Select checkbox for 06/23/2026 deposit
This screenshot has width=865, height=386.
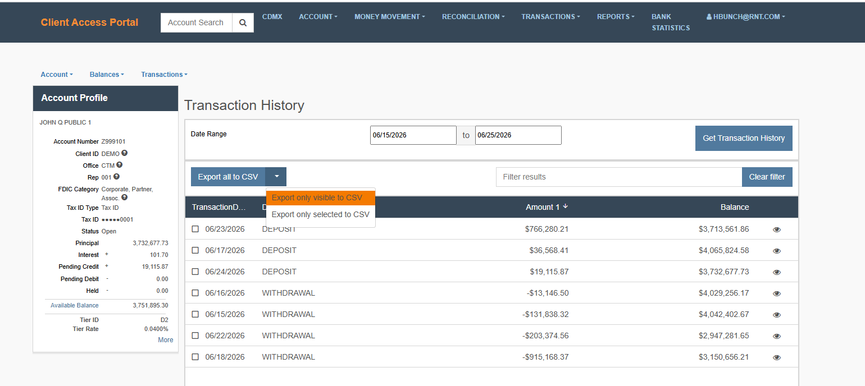coord(195,229)
